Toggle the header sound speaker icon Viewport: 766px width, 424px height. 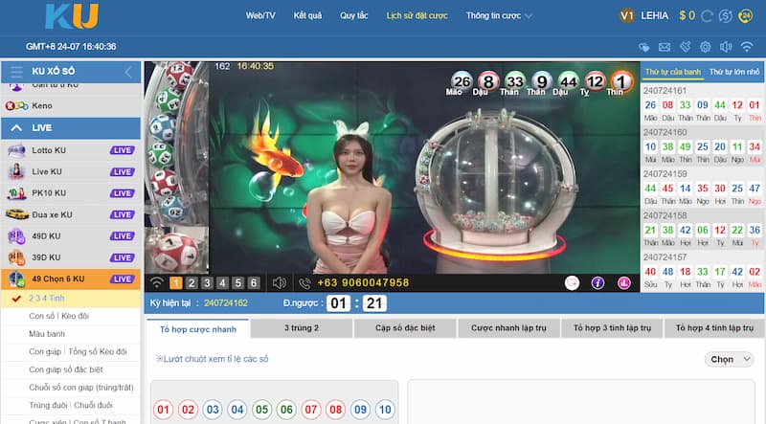[x=726, y=47]
